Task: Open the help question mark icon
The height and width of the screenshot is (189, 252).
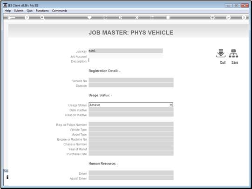Action: click(x=27, y=18)
